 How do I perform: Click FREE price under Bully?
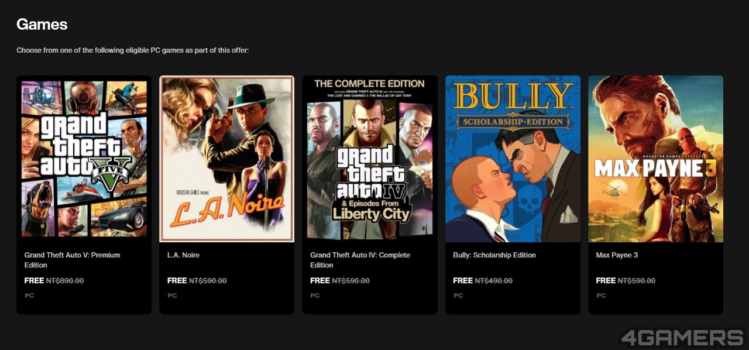(x=463, y=281)
